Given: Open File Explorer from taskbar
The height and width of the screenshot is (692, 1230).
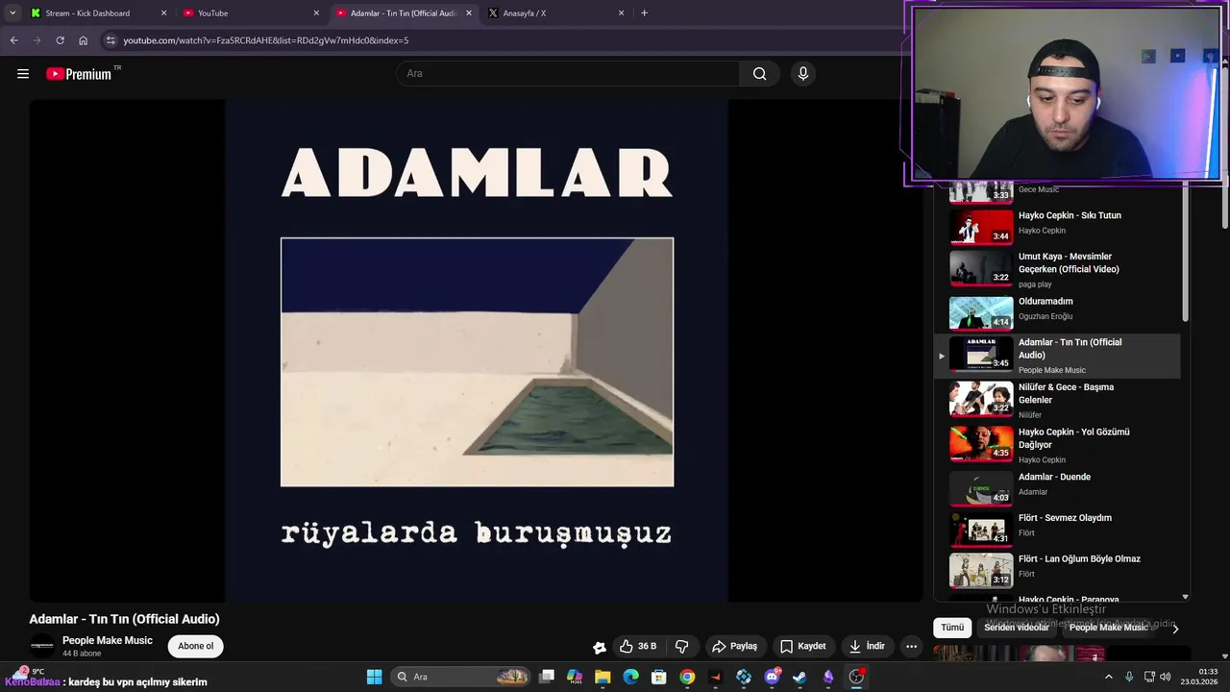Looking at the screenshot, I should pos(603,677).
